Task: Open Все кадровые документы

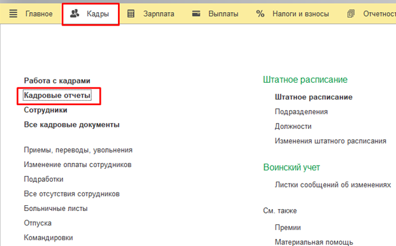Action: coord(71,125)
